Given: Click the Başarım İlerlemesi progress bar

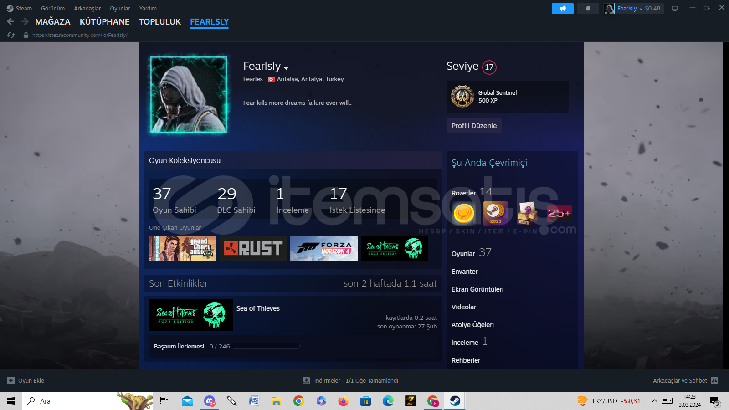Looking at the screenshot, I should [x=266, y=346].
